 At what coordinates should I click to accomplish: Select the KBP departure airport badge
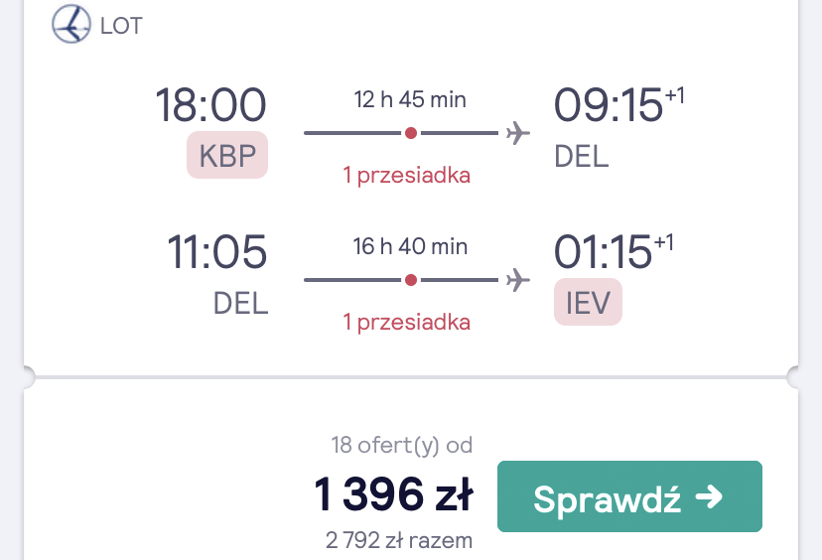(x=227, y=155)
